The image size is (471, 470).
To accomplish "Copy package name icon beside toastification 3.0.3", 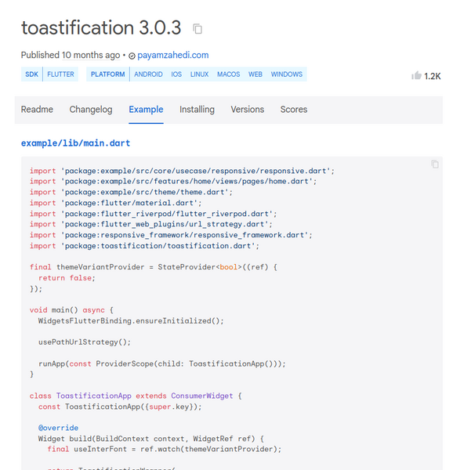I will (197, 29).
